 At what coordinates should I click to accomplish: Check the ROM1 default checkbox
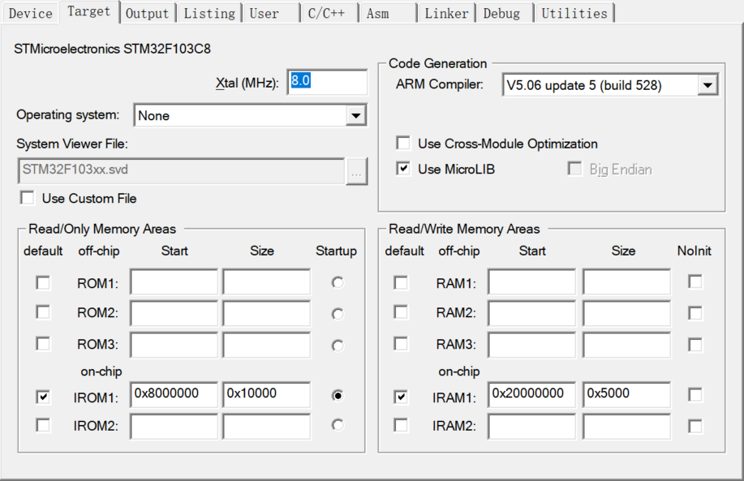tap(43, 283)
